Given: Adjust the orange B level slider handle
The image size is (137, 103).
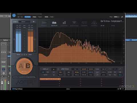Looking at the screenshot, I should [35, 39].
